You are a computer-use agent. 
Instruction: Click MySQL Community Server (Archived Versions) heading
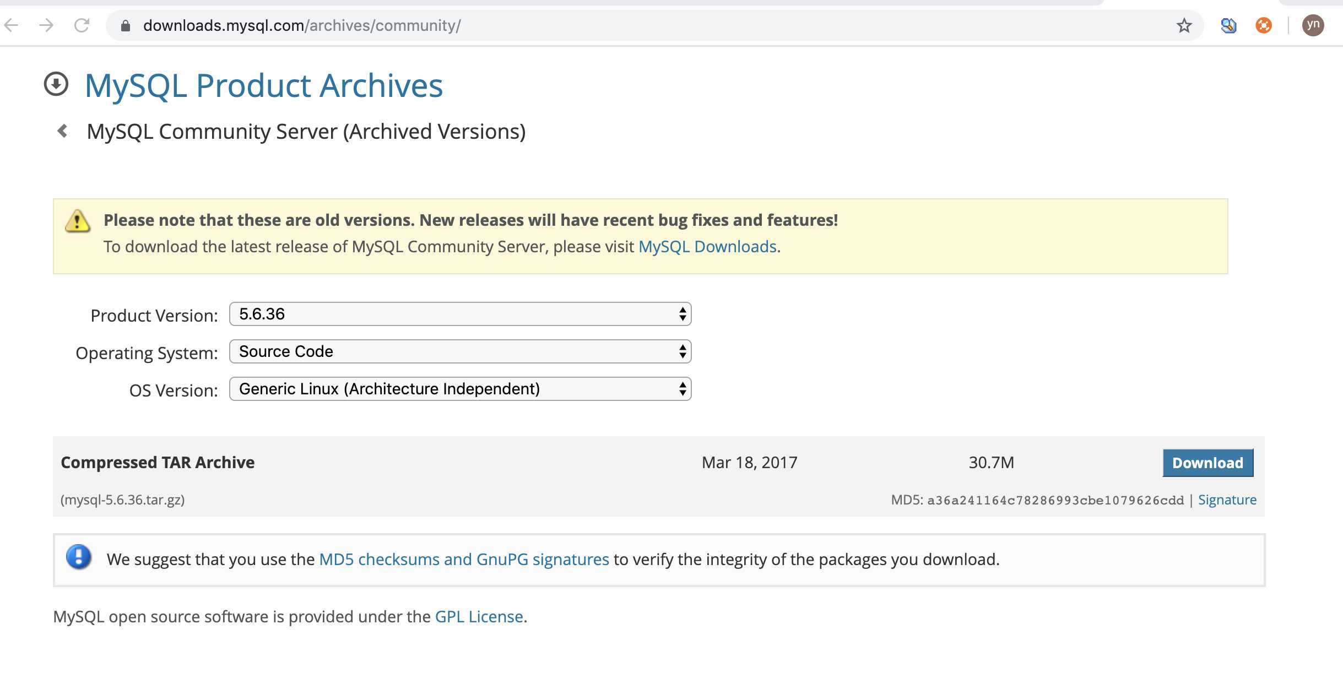(306, 132)
